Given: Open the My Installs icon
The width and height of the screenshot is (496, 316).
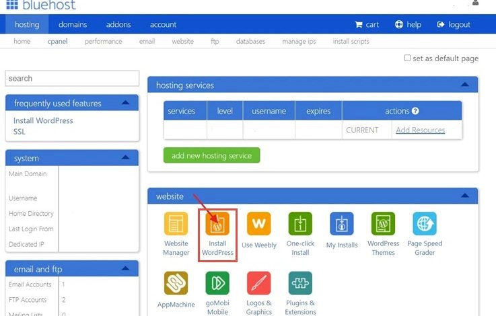Looking at the screenshot, I should 342,223.
